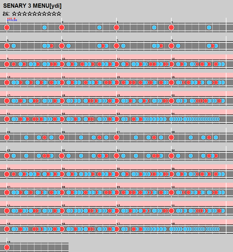Click the large red note starting measure 40
Screen dimensions: 233x252
171,192
